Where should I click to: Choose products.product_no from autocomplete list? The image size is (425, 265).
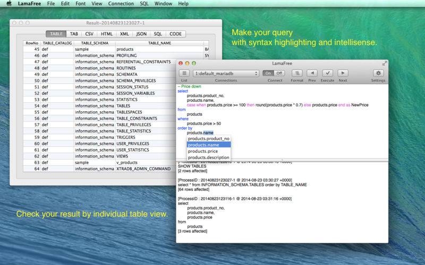209,138
